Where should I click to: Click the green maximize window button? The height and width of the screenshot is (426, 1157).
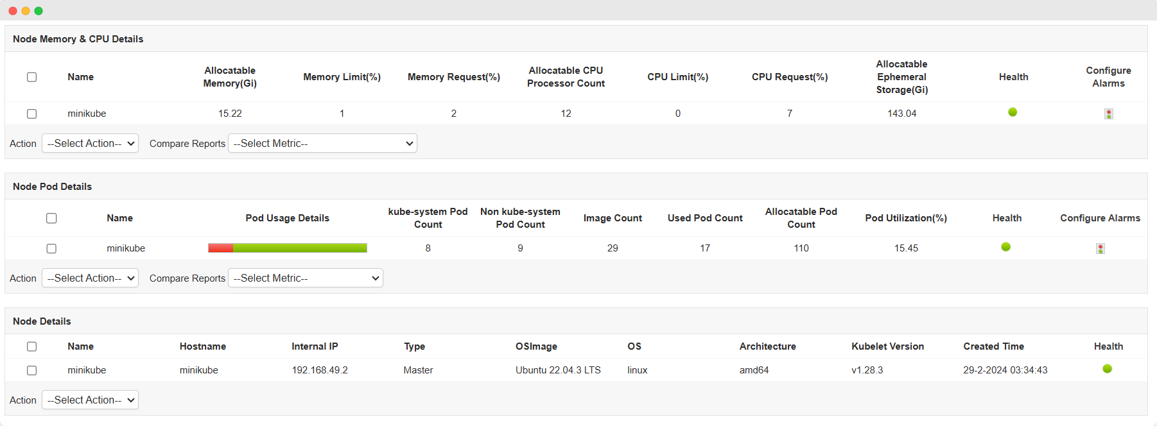coord(39,11)
